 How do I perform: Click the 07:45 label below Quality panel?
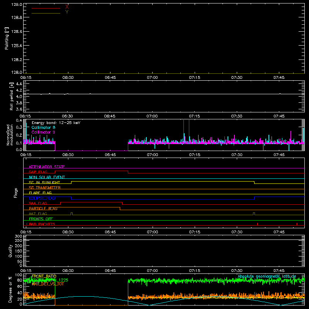[279, 271]
